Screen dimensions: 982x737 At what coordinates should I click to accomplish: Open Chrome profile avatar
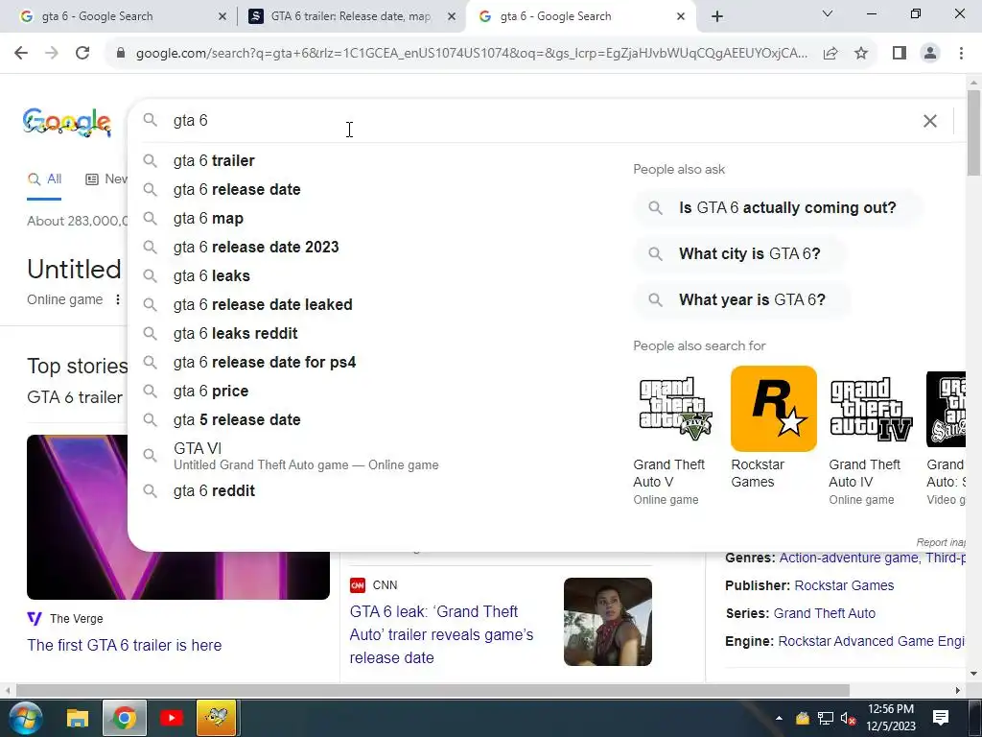pyautogui.click(x=930, y=54)
